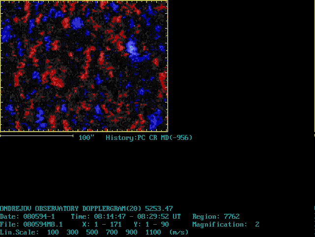Click the Lin.Scale label
The image size is (315, 237).
click(x=19, y=232)
